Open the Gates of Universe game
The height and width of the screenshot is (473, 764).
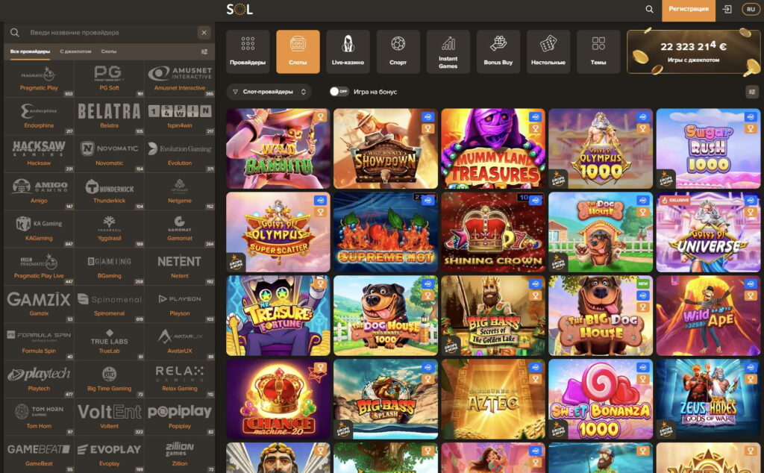coord(708,232)
